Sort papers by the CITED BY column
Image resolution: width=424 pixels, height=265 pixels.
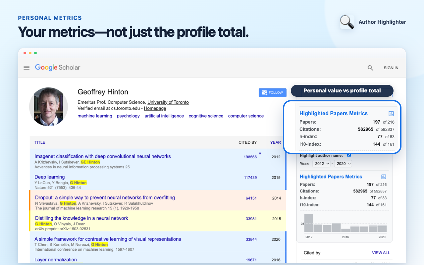pyautogui.click(x=248, y=142)
